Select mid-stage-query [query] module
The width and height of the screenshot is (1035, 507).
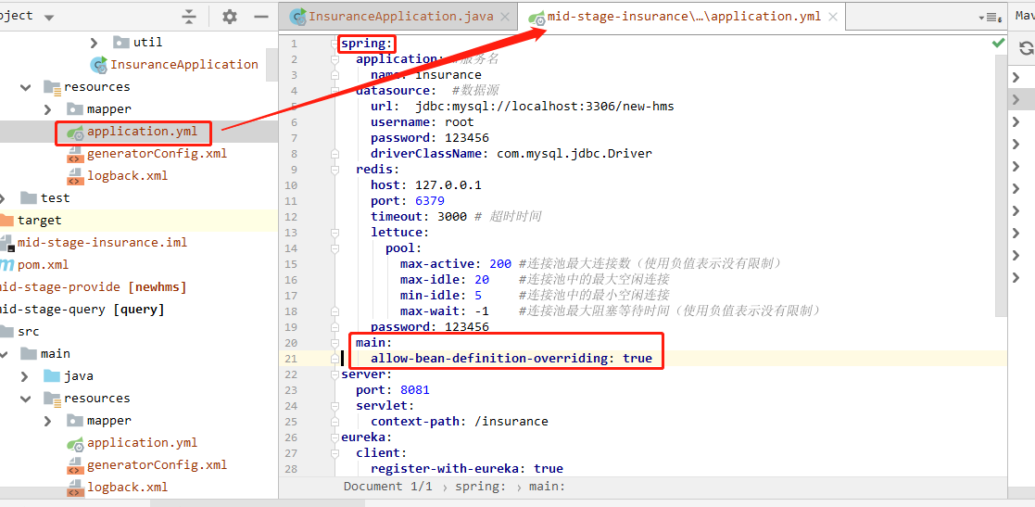point(82,309)
